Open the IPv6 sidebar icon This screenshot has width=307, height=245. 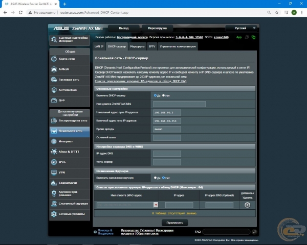(x=54, y=162)
